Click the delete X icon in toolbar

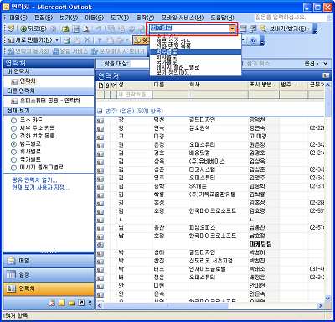(x=87, y=40)
